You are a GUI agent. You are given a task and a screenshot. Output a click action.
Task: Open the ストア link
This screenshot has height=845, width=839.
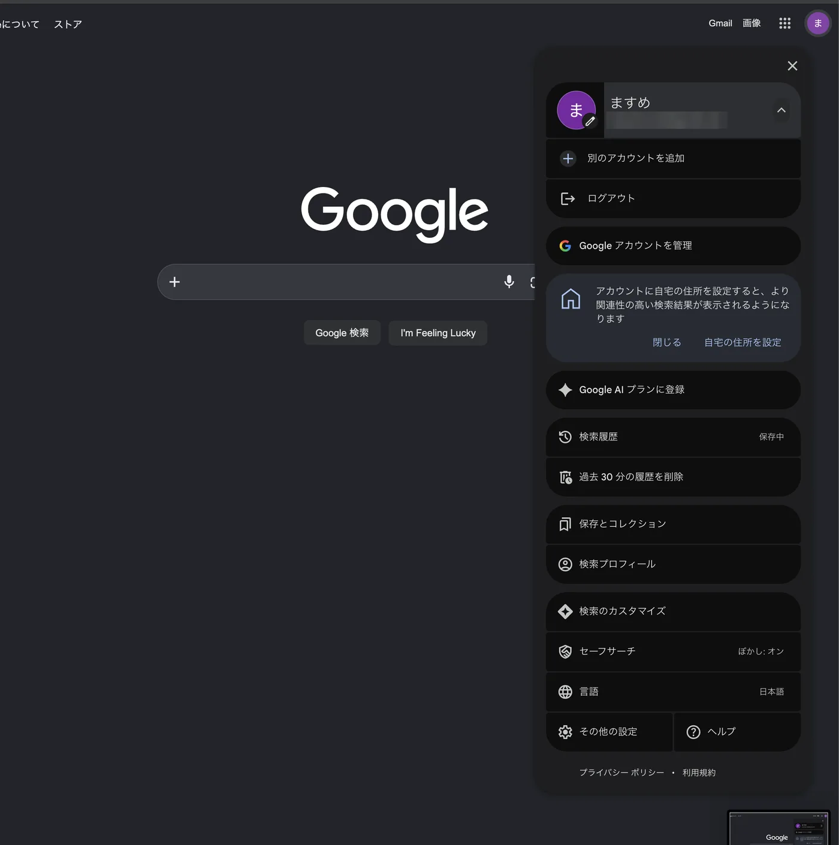(x=68, y=24)
